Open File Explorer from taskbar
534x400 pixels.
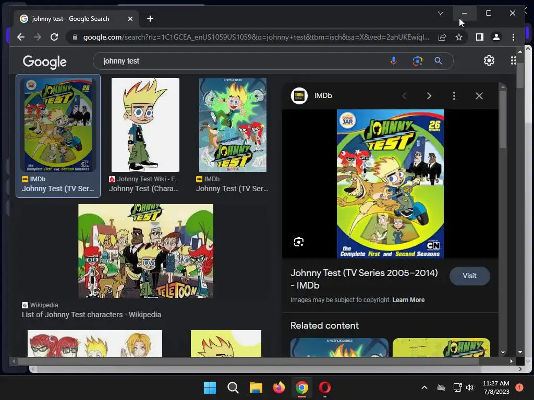pyautogui.click(x=256, y=387)
